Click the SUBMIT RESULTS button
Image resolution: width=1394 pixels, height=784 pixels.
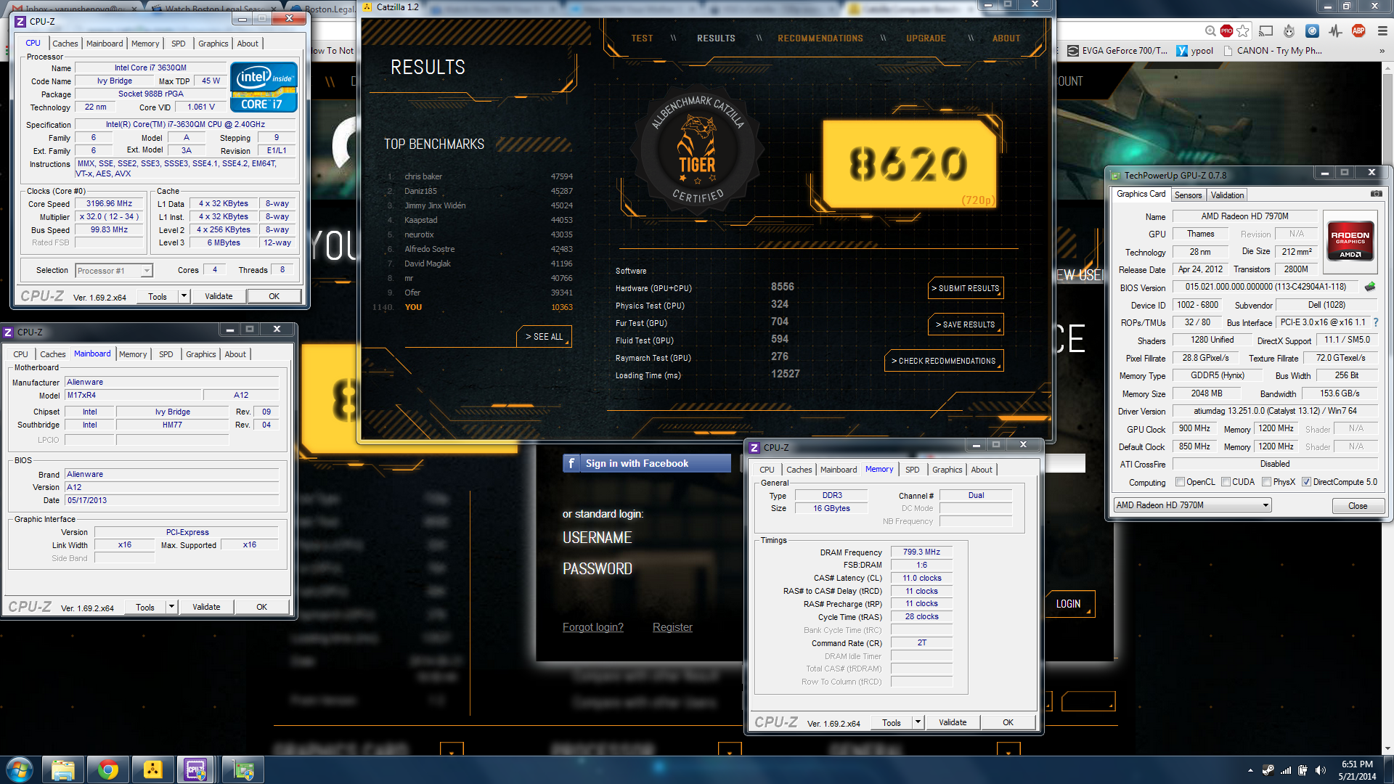[966, 288]
